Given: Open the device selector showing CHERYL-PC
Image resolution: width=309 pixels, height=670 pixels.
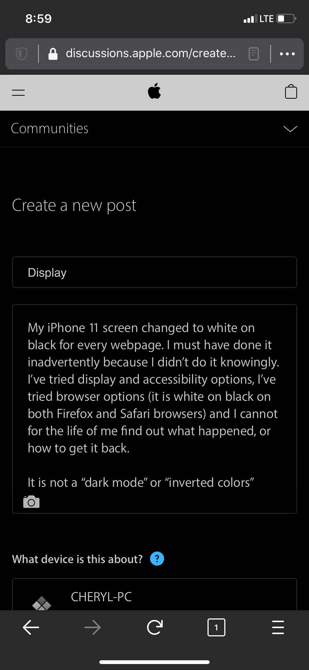Looking at the screenshot, I should tap(154, 598).
